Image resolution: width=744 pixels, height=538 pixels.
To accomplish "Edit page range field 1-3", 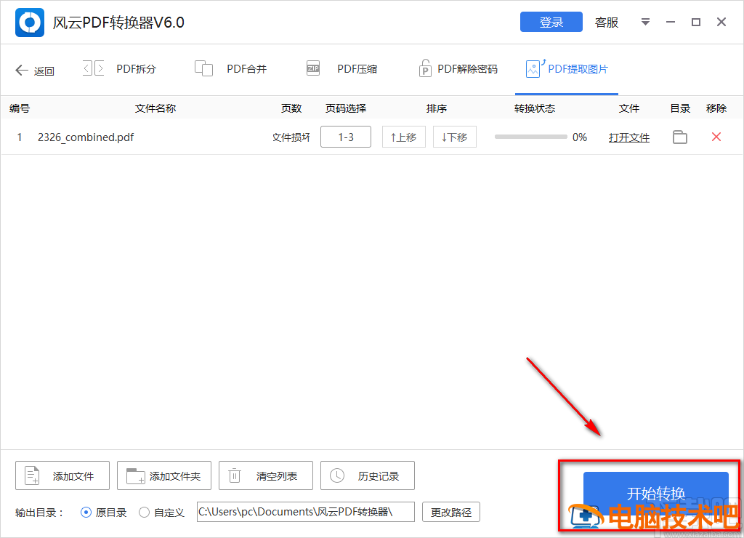I will (x=345, y=137).
